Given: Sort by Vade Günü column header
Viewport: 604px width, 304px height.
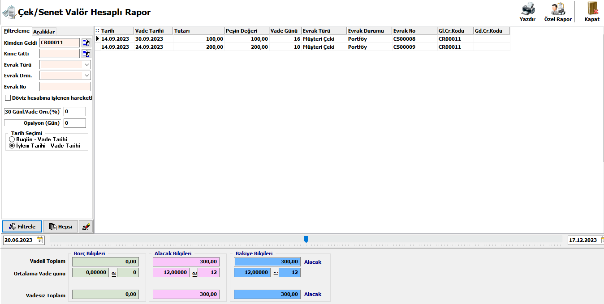Looking at the screenshot, I should point(285,31).
